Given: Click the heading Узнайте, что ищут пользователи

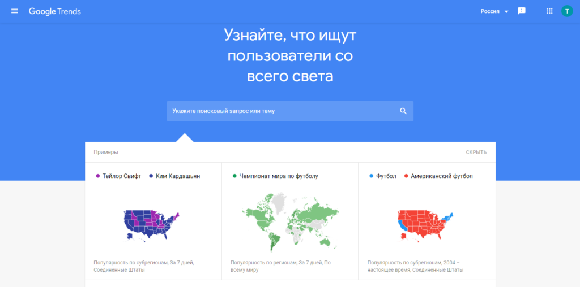Looking at the screenshot, I should click(290, 56).
